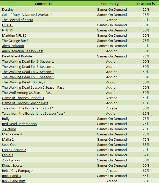Open Game of Thrones Episode 1 link

pyautogui.click(x=23, y=98)
